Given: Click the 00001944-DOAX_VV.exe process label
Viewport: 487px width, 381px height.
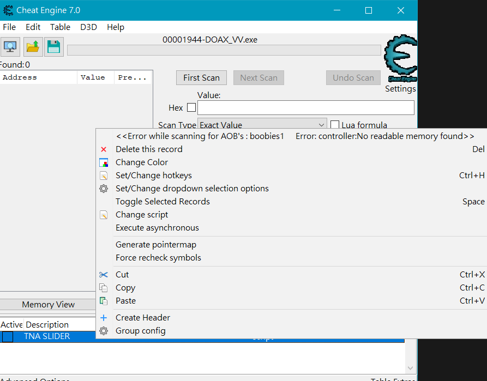Looking at the screenshot, I should coord(210,40).
